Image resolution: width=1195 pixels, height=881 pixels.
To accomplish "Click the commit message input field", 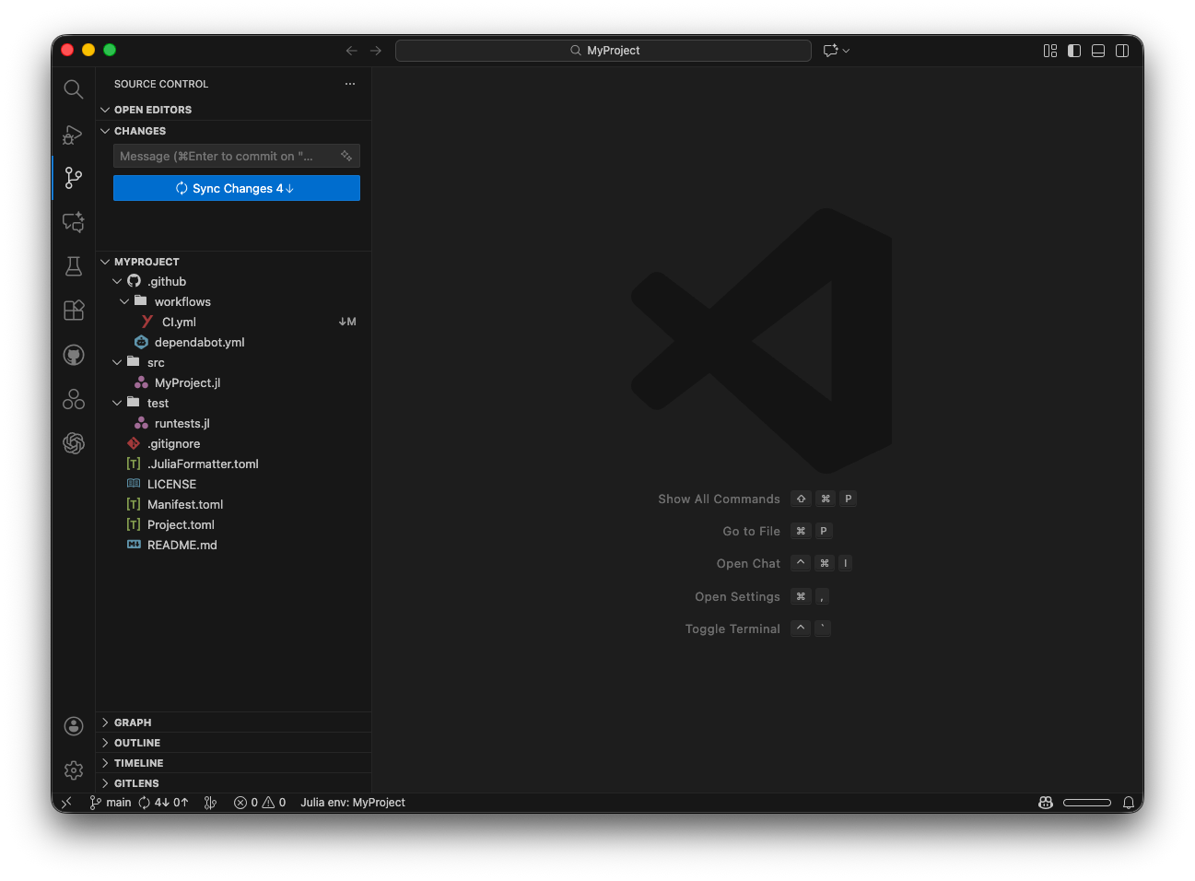I will (x=224, y=157).
